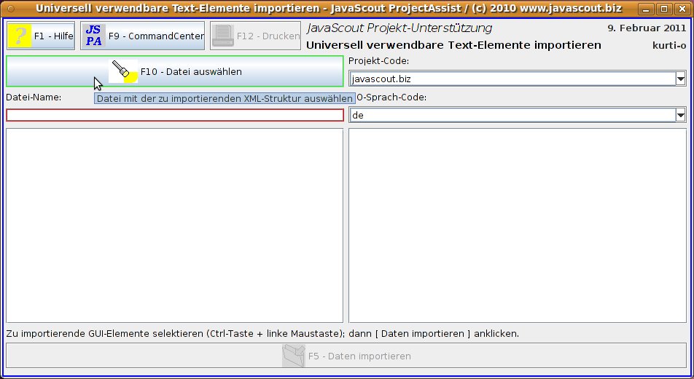Click the JavaScout Projekt-Unterstützung heading
Screen dimensions: 694x379
click(x=399, y=28)
